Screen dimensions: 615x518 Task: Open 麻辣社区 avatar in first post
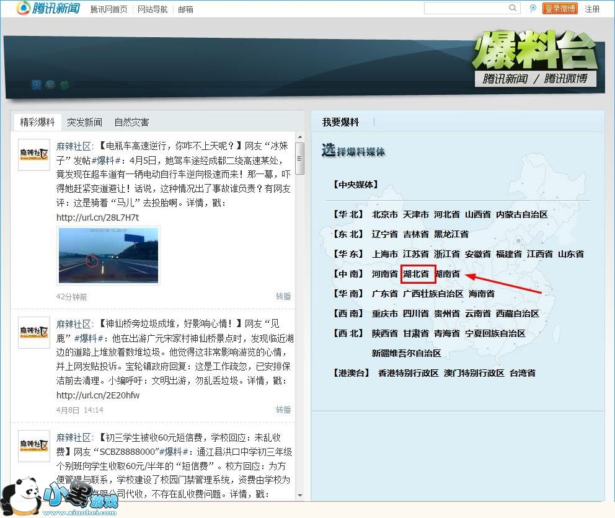(x=34, y=154)
